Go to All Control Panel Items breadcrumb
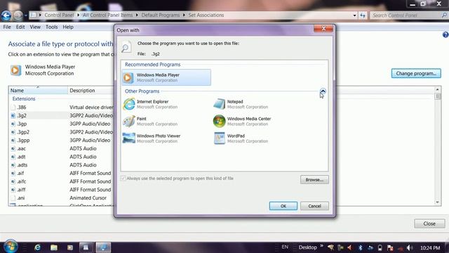 107,15
